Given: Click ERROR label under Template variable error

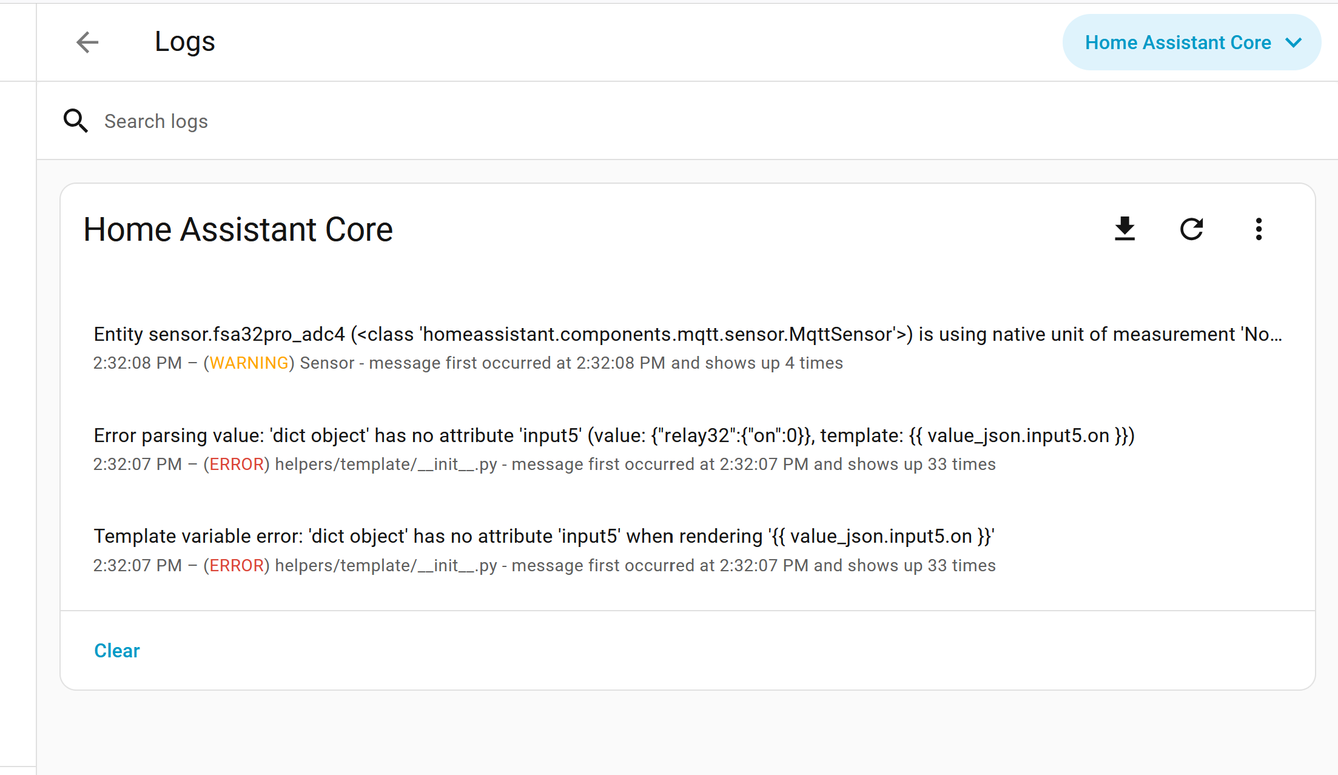Looking at the screenshot, I should [237, 566].
